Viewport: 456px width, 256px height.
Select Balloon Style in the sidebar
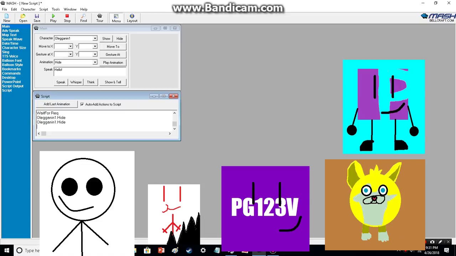coord(12,65)
